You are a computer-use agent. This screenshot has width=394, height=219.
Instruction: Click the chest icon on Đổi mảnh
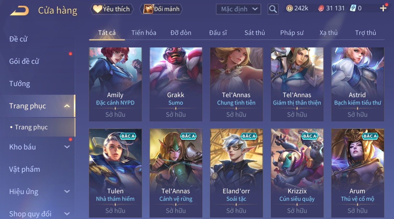[148, 9]
